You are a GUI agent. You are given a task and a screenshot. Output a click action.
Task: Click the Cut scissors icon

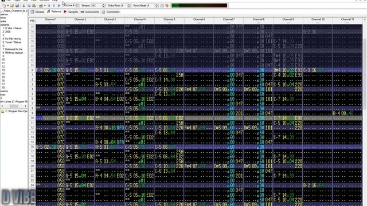point(24,5)
